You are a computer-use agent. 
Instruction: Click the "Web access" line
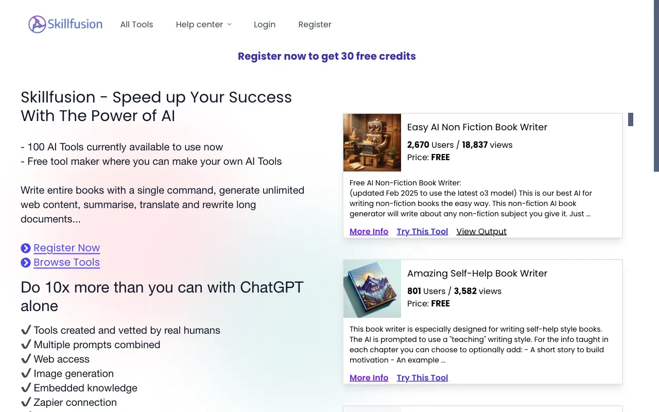55,359
